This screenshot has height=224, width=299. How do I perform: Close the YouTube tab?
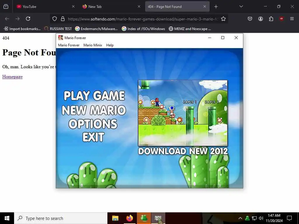pos(73,6)
